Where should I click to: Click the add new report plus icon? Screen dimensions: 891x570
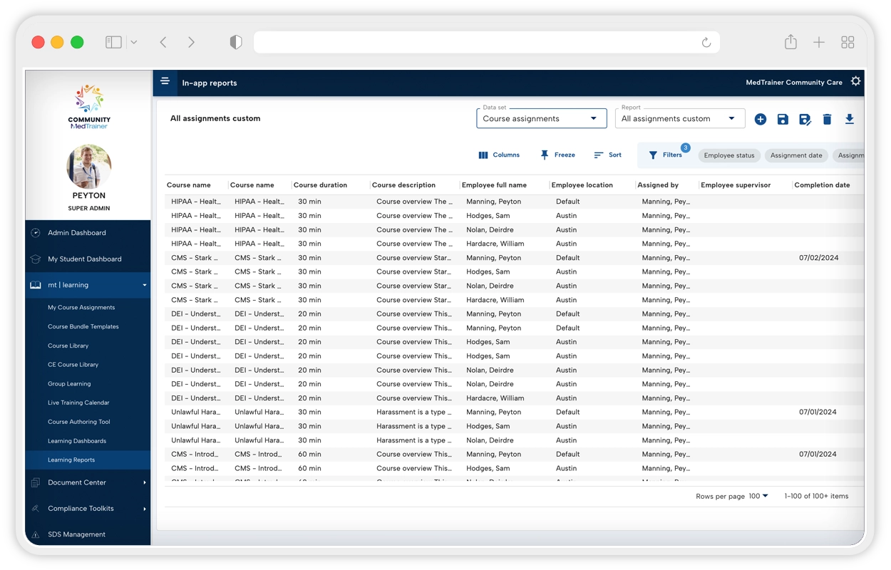point(761,119)
